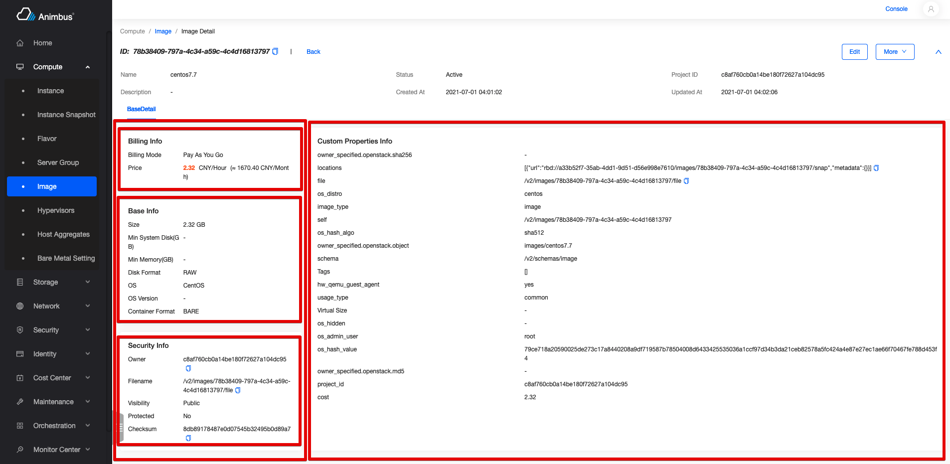Expand the Monitor Center section

56,449
